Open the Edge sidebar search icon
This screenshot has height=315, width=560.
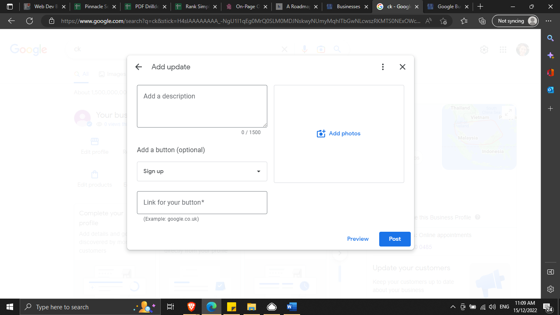pos(550,38)
